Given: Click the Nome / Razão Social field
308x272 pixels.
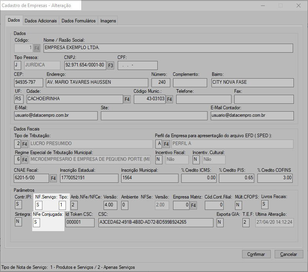Looking at the screenshot, I should pos(168,48).
